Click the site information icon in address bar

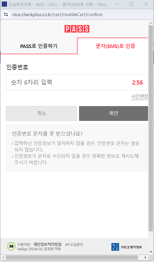point(6,14)
